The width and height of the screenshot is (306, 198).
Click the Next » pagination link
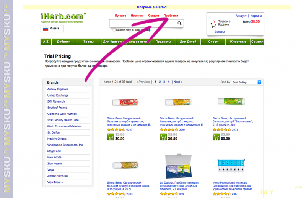[x=178, y=82]
